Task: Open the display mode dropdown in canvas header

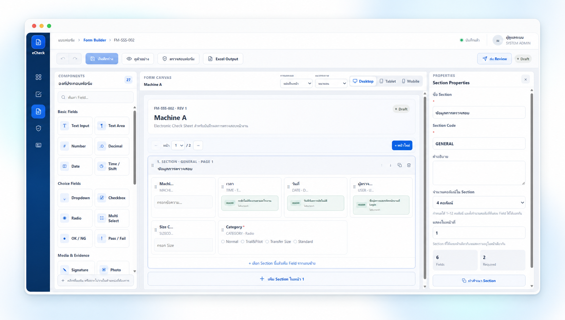Action: [x=296, y=83]
